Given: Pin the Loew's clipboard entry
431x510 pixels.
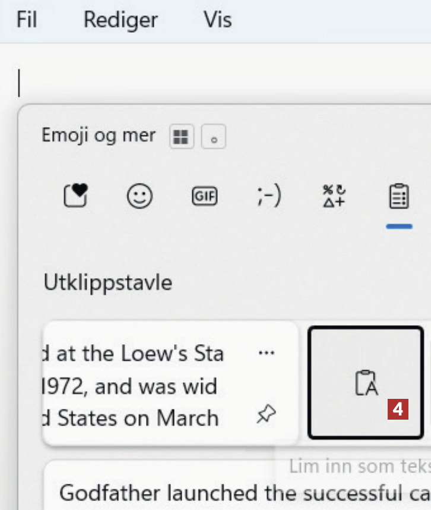Looking at the screenshot, I should (x=267, y=415).
